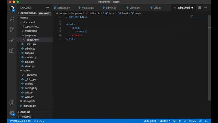Click Python 3.7.3 64-bit interpreter selector
Viewport: 218px width, 123px height.
point(20,121)
